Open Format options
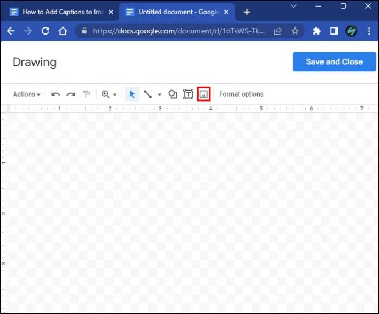Image resolution: width=379 pixels, height=314 pixels. [x=241, y=94]
